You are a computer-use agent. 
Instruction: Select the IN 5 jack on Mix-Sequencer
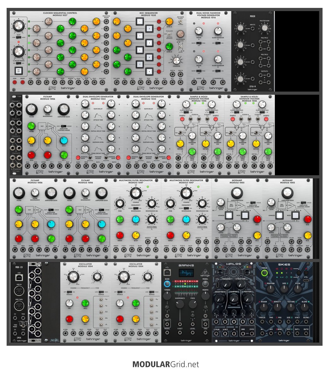pyautogui.click(x=156, y=82)
